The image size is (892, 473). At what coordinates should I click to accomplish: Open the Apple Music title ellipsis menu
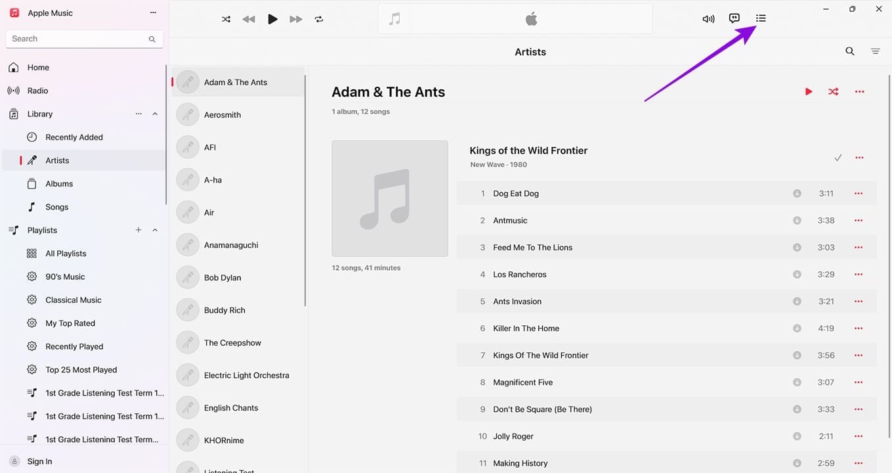153,12
